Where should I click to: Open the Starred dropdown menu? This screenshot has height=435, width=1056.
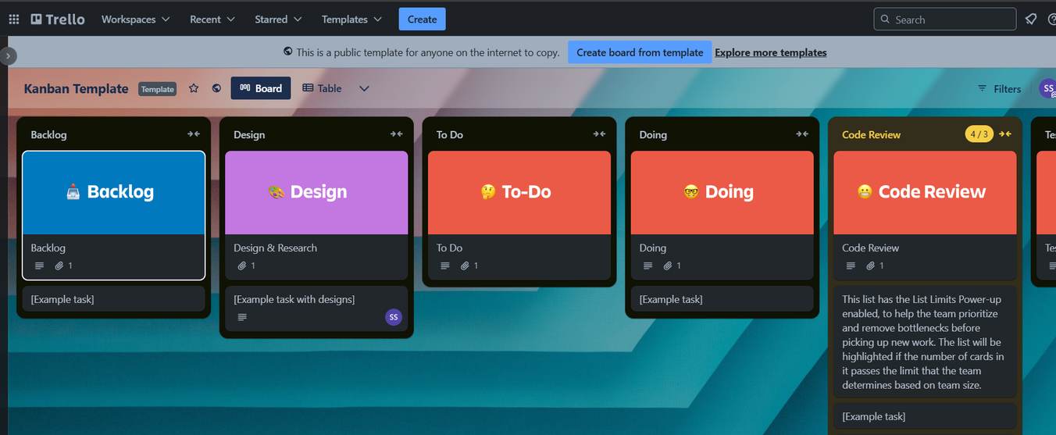pyautogui.click(x=278, y=20)
